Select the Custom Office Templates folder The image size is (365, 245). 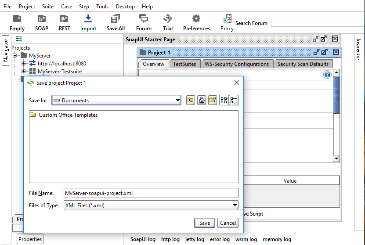[x=64, y=115]
